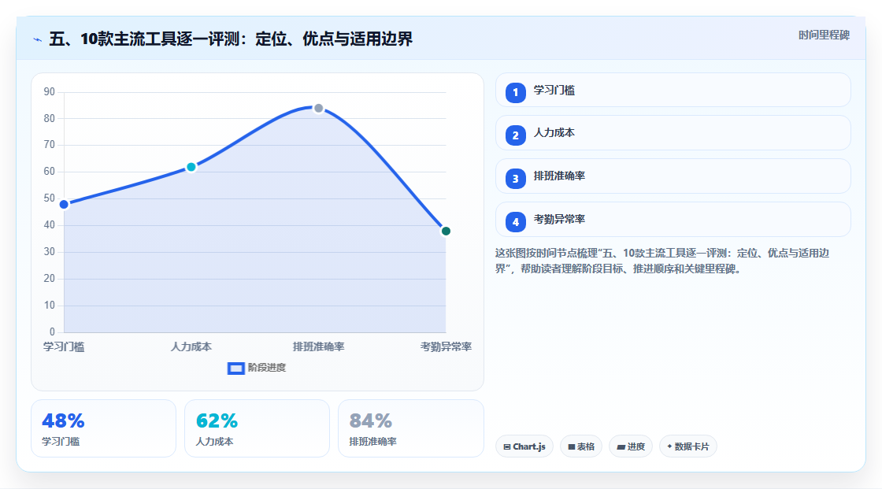This screenshot has width=882, height=489.
Task: Click the y-axis value 90
Action: (x=50, y=91)
